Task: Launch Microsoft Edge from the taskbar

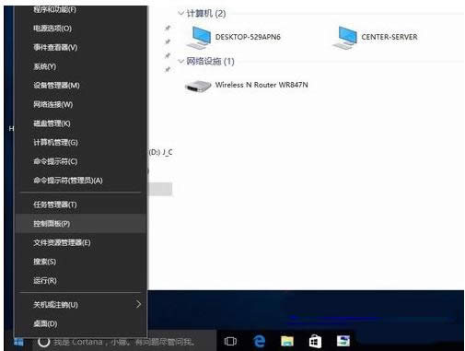Action: pos(259,341)
